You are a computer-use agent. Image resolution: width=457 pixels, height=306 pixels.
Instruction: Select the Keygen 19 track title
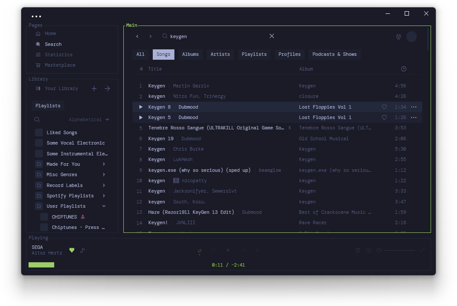point(161,139)
